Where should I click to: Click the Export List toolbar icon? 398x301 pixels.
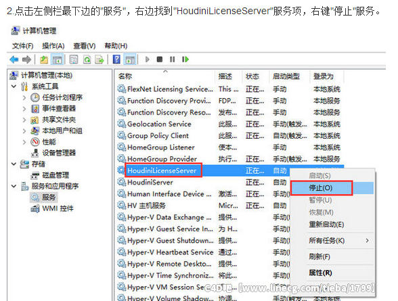coord(99,60)
